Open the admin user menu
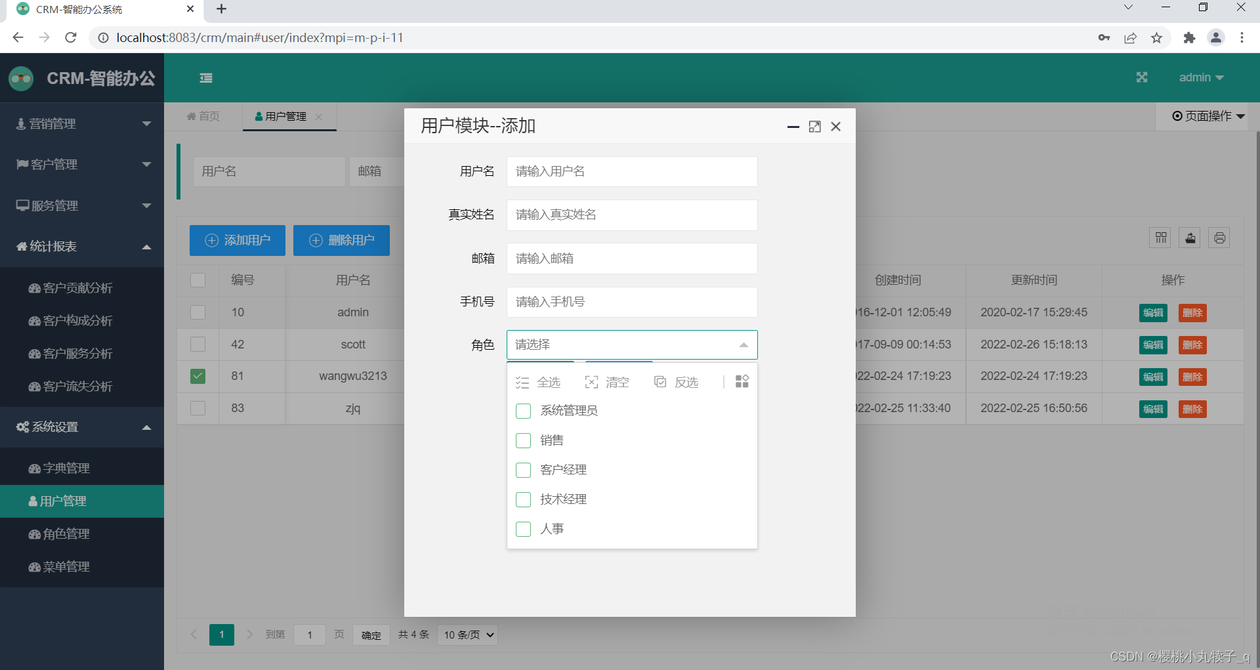The image size is (1260, 670). click(x=1201, y=77)
